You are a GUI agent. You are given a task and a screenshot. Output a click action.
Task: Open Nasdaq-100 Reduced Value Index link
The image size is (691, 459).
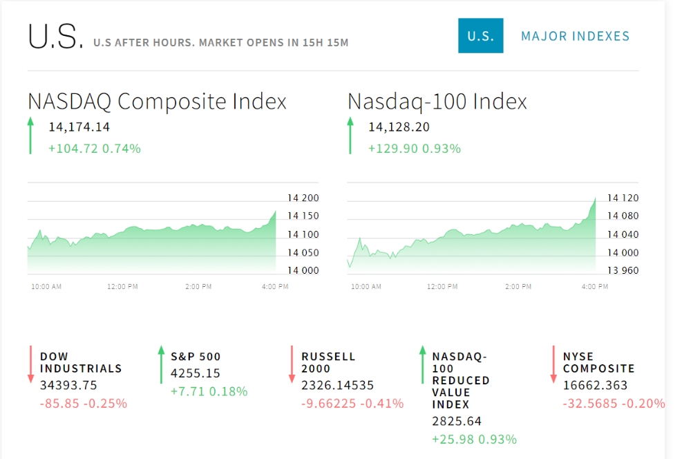click(x=460, y=380)
